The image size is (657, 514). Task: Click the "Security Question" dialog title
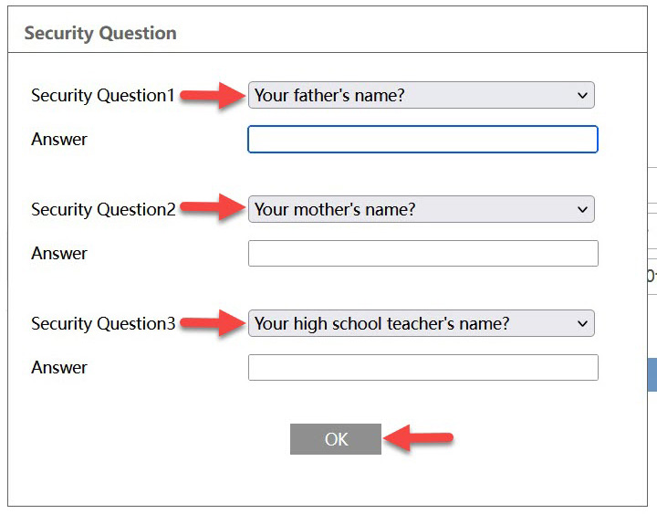[100, 34]
